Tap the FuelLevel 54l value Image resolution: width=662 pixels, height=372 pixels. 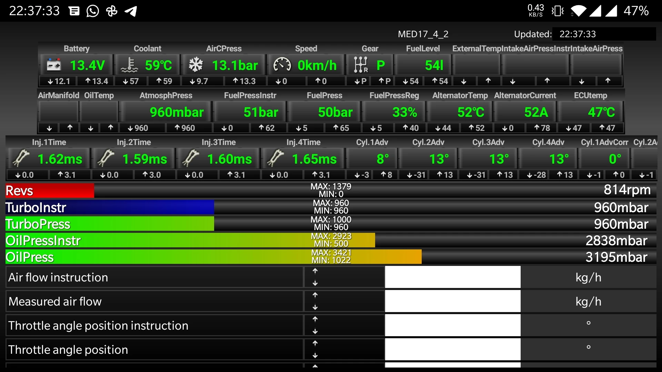434,65
